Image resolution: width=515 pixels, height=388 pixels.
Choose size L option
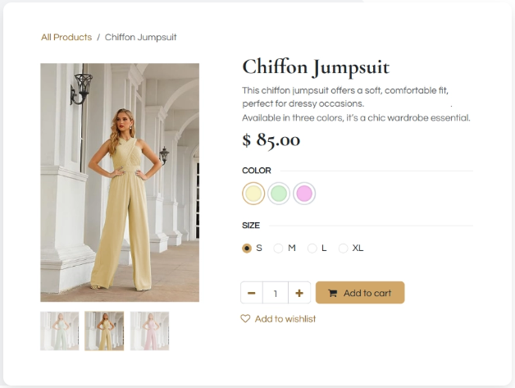312,248
